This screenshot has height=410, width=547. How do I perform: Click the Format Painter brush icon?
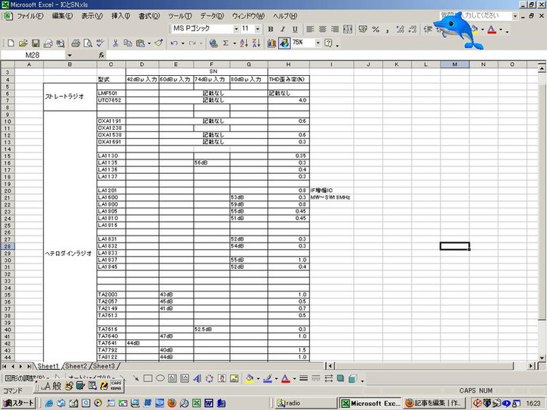(158, 43)
